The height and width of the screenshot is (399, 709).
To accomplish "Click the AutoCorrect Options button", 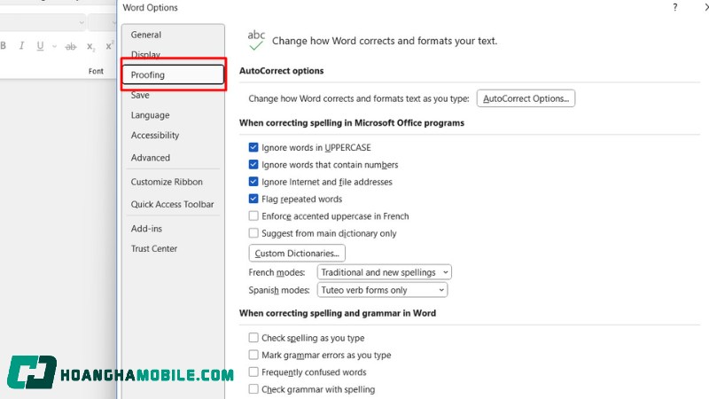I will [x=526, y=98].
